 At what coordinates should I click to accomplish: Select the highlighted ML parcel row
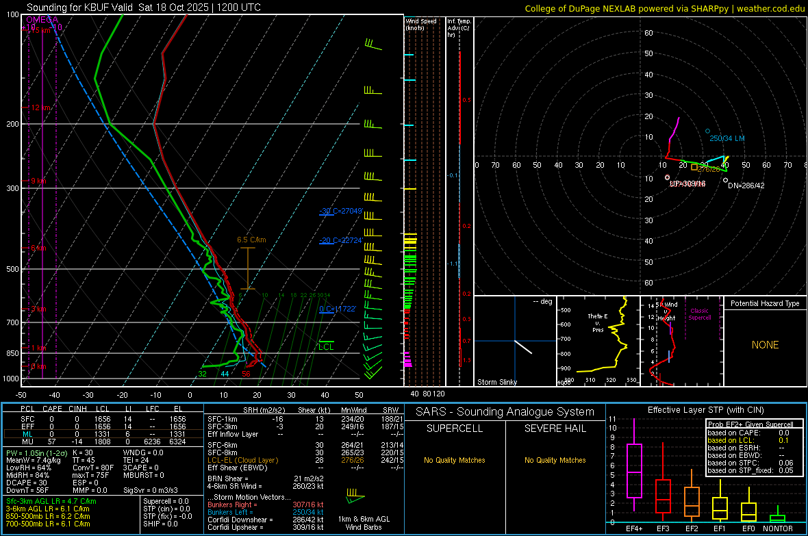point(103,434)
